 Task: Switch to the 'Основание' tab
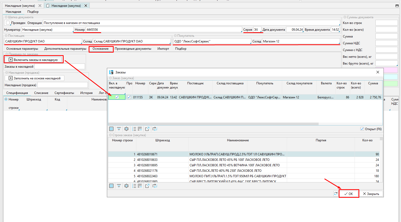(x=101, y=49)
